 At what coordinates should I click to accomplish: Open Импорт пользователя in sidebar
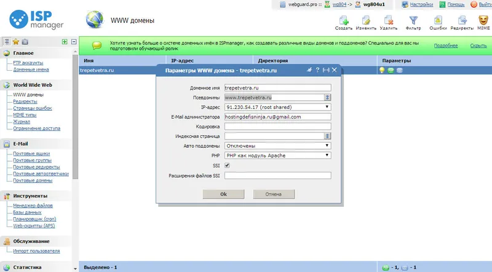(x=36, y=251)
